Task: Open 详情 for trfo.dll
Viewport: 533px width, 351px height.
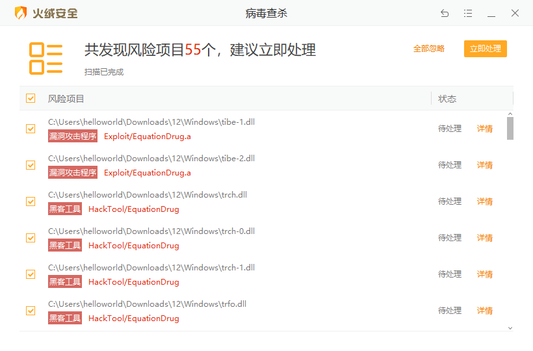Action: (x=485, y=311)
